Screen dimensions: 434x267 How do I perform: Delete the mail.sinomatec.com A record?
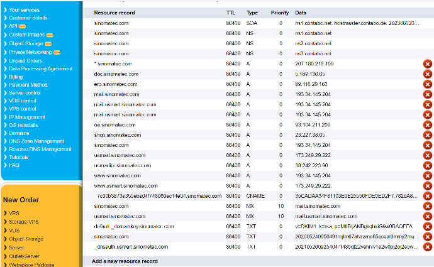[427, 94]
